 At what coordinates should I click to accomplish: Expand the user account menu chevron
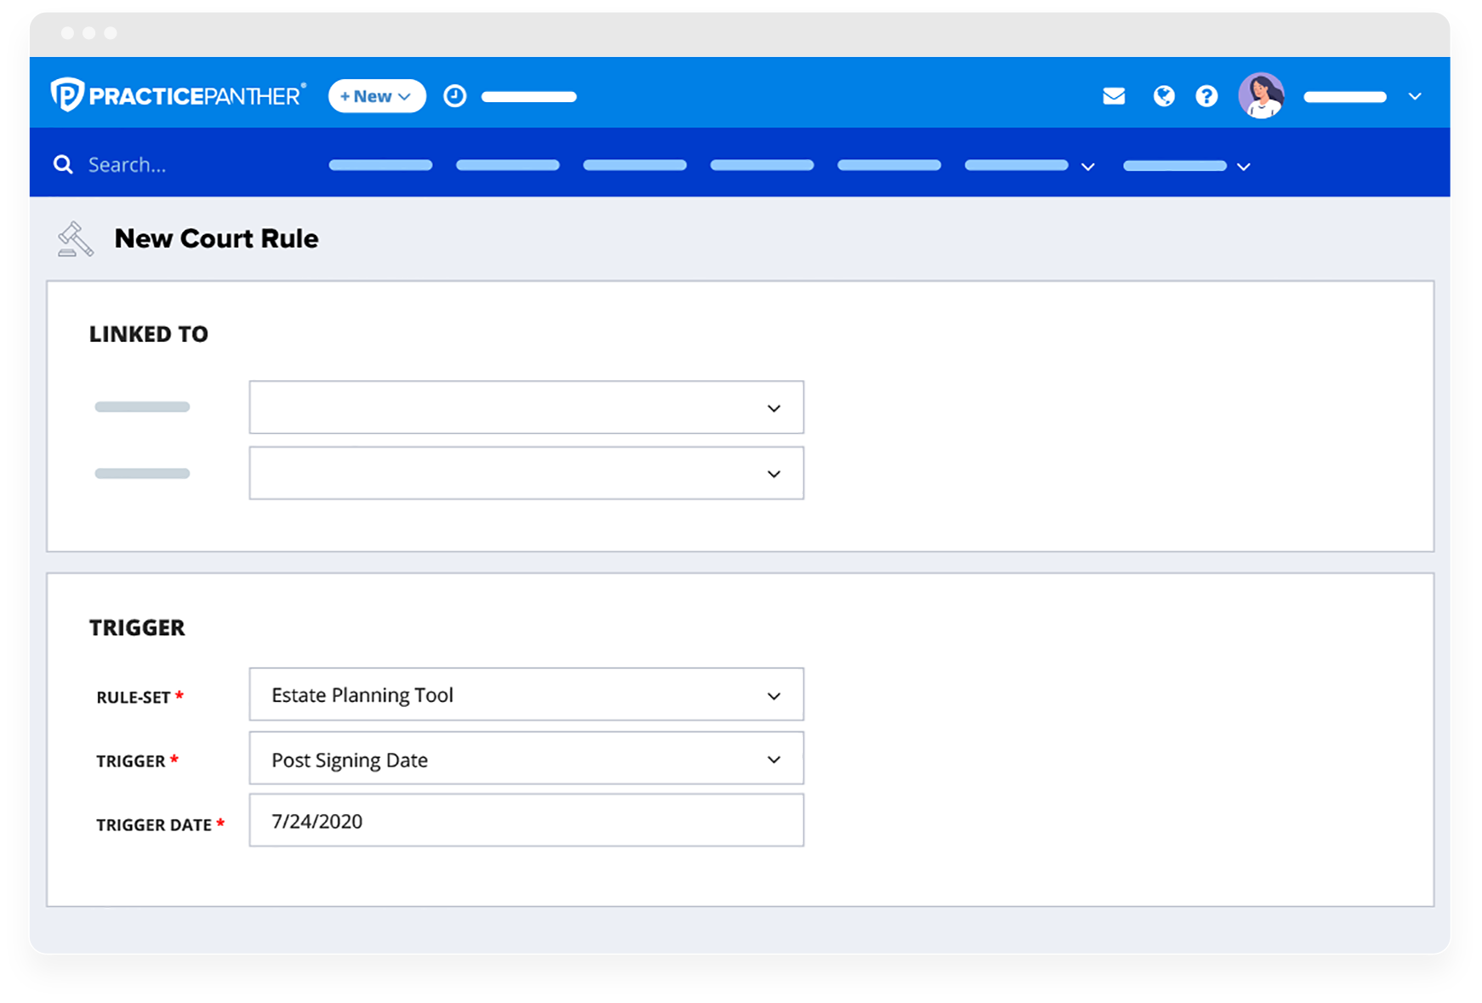point(1415,96)
